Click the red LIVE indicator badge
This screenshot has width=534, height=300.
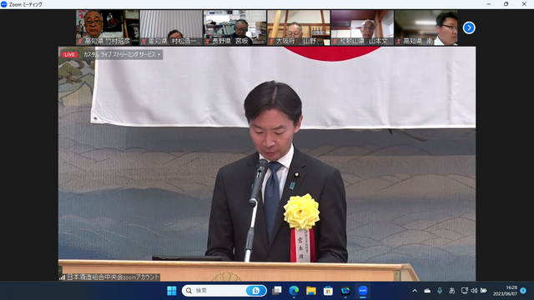70,54
